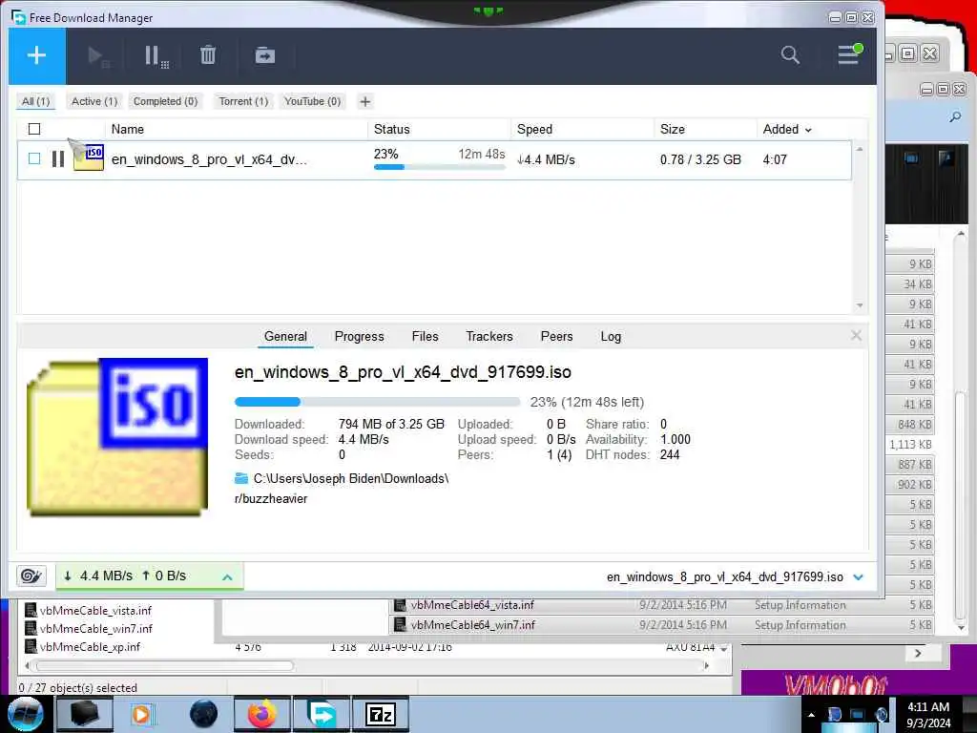Viewport: 977px width, 733px height.
Task: Switch to the Progress details tab
Action: point(359,337)
